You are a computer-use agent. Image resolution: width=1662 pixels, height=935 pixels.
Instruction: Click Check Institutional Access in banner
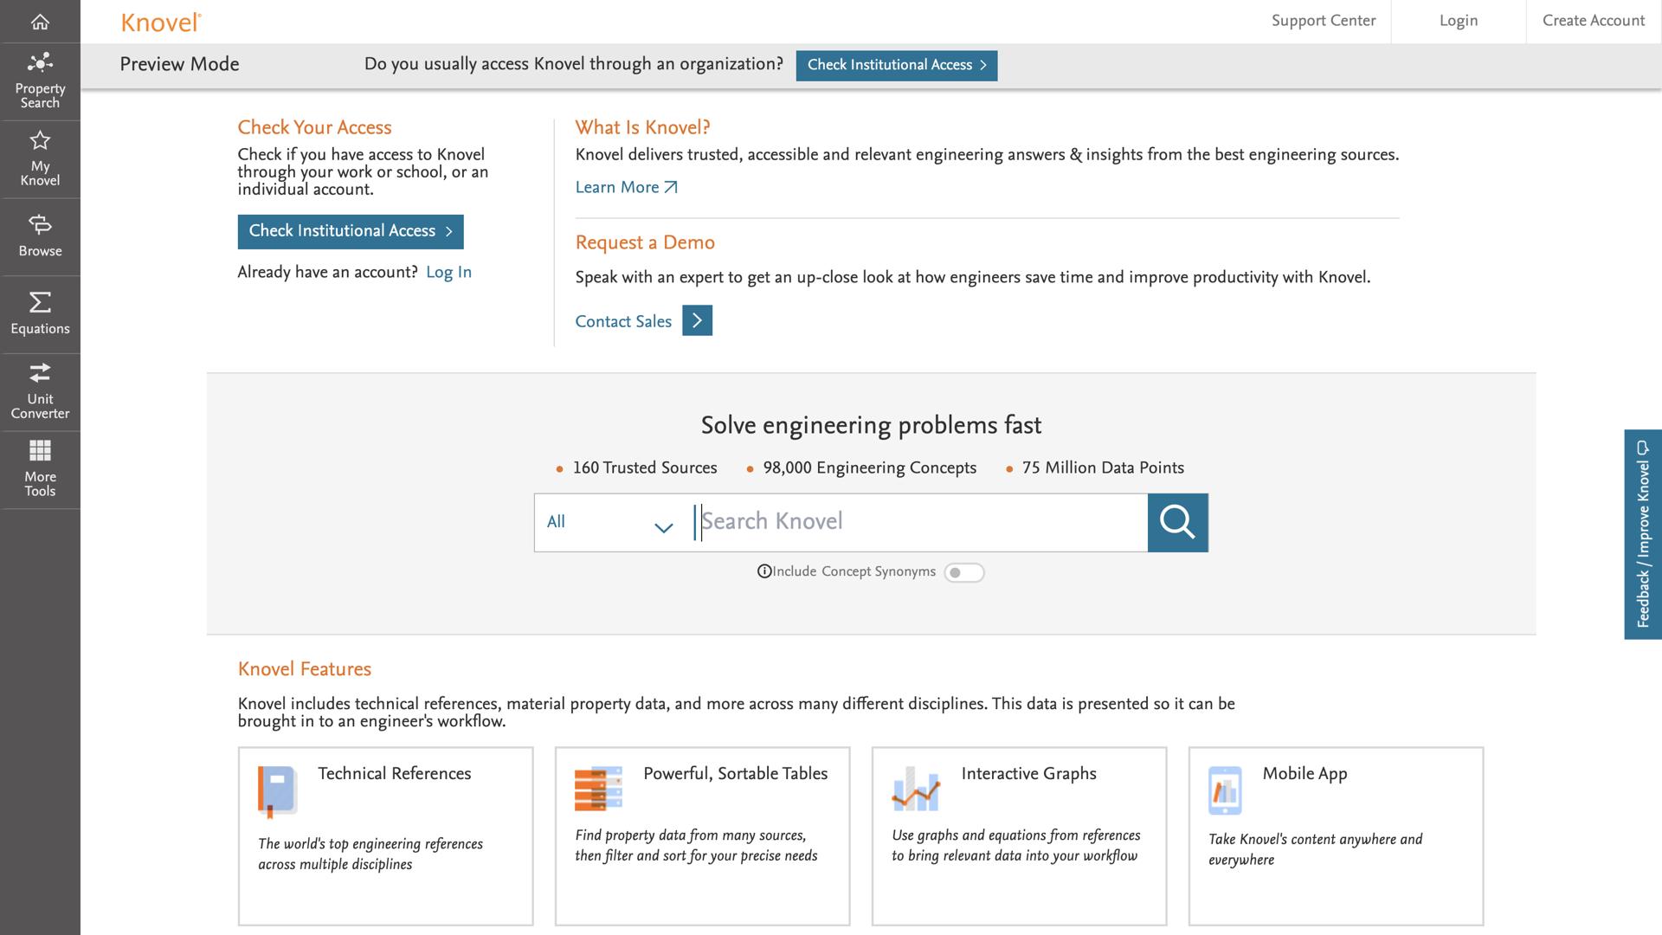(x=896, y=65)
